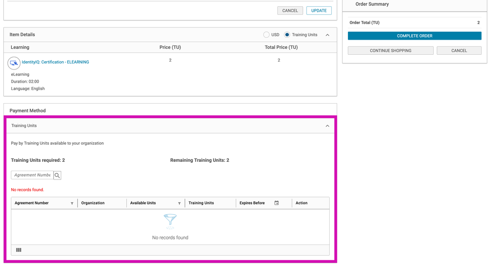489x266 pixels.
Task: Focus the Agreement Number search field
Action: [x=32, y=175]
